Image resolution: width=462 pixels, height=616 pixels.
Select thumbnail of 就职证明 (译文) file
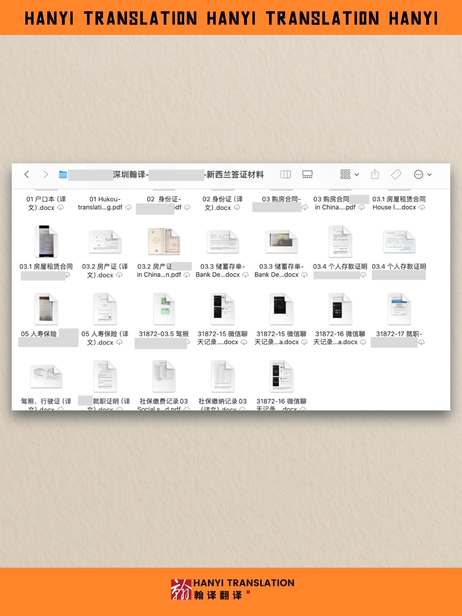(105, 376)
